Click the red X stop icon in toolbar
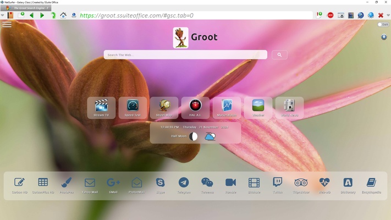The width and height of the screenshot is (391, 220). 381,15
